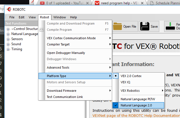Viewport: 180px width, 118px height.
Task: Open the Window menu
Action: (x=60, y=17)
